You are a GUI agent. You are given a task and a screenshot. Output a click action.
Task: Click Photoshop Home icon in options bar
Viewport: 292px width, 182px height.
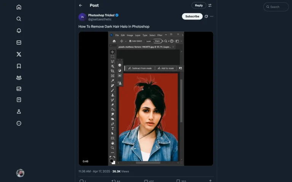click(x=114, y=41)
